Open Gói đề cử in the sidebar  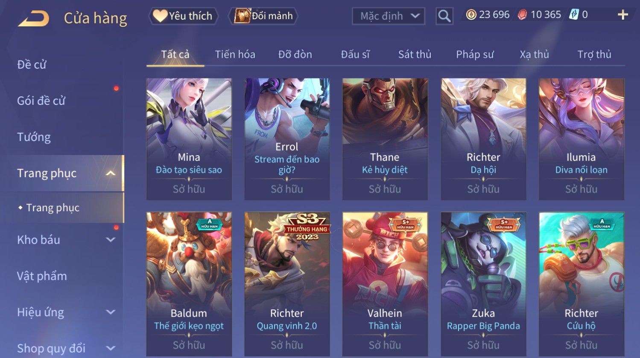pyautogui.click(x=41, y=101)
